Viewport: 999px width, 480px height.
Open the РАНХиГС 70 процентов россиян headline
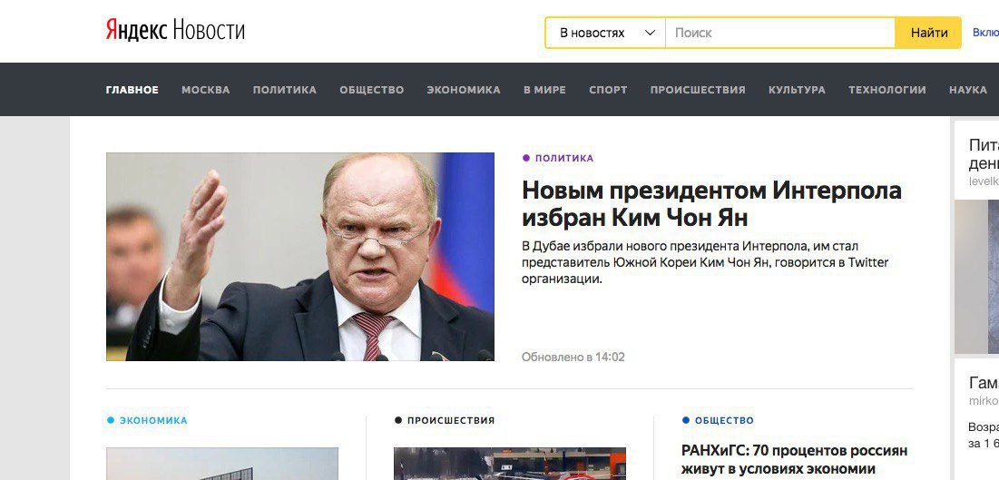(x=795, y=460)
